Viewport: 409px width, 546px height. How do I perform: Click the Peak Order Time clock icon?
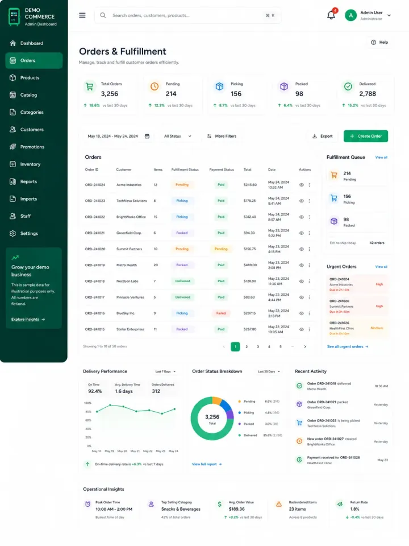87,504
